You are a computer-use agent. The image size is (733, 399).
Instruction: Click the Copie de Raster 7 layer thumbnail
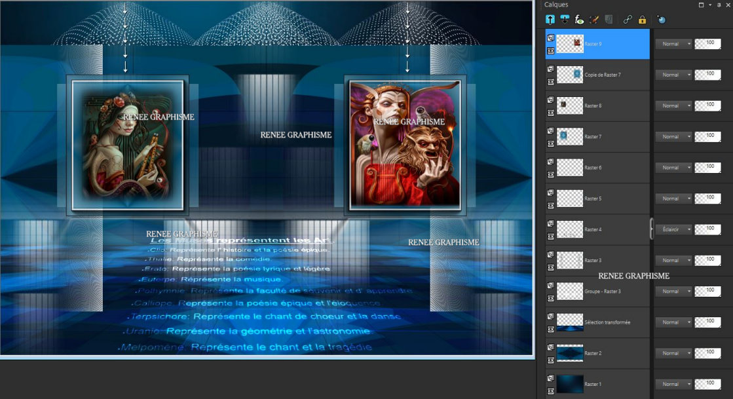570,75
